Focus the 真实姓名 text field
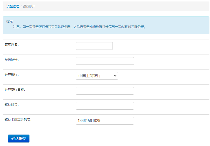The height and width of the screenshot is (146, 210). pos(94,46)
